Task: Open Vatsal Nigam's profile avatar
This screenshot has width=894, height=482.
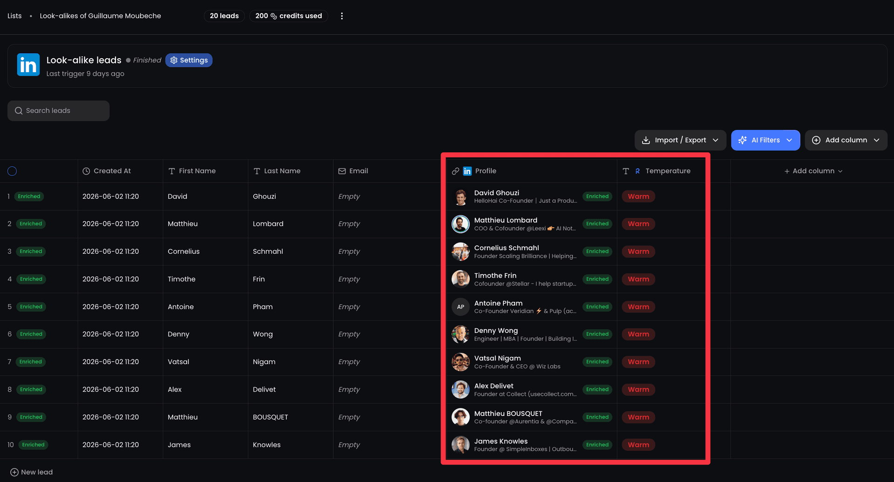Action: pyautogui.click(x=461, y=362)
